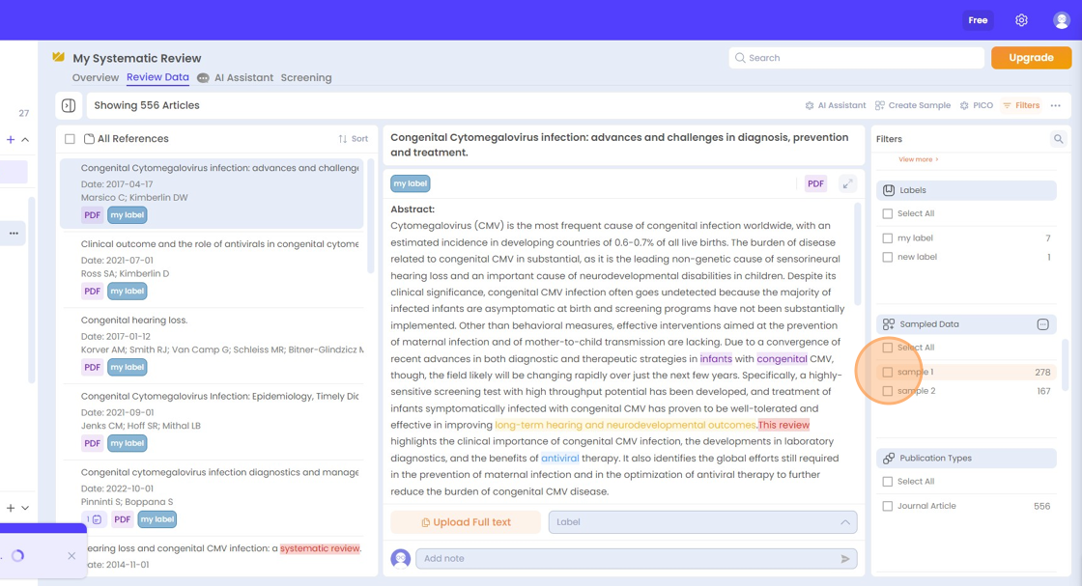The image size is (1082, 586).
Task: Open the AI Assistant tool
Action: (835, 105)
